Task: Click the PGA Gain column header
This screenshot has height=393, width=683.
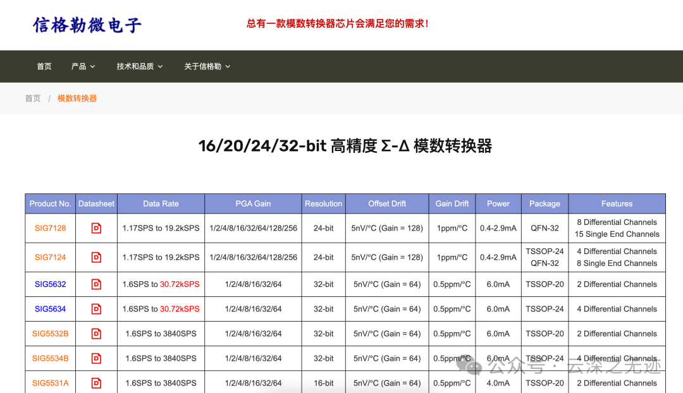Action: (x=253, y=203)
